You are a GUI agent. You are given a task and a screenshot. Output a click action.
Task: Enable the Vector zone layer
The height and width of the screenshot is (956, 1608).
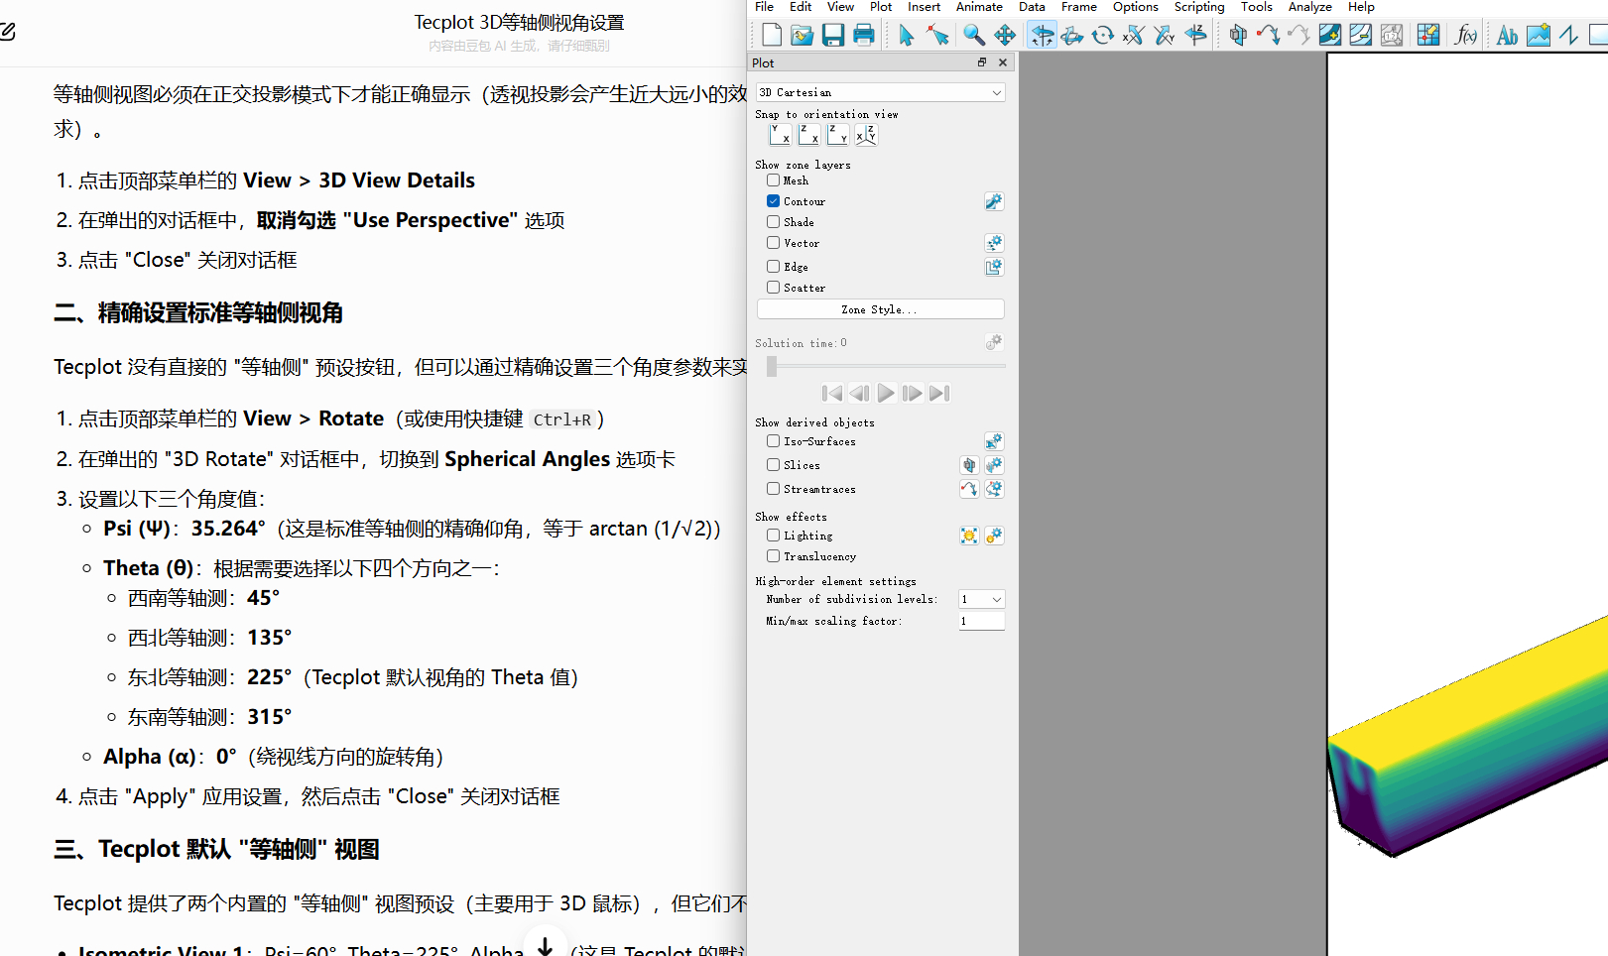773,243
